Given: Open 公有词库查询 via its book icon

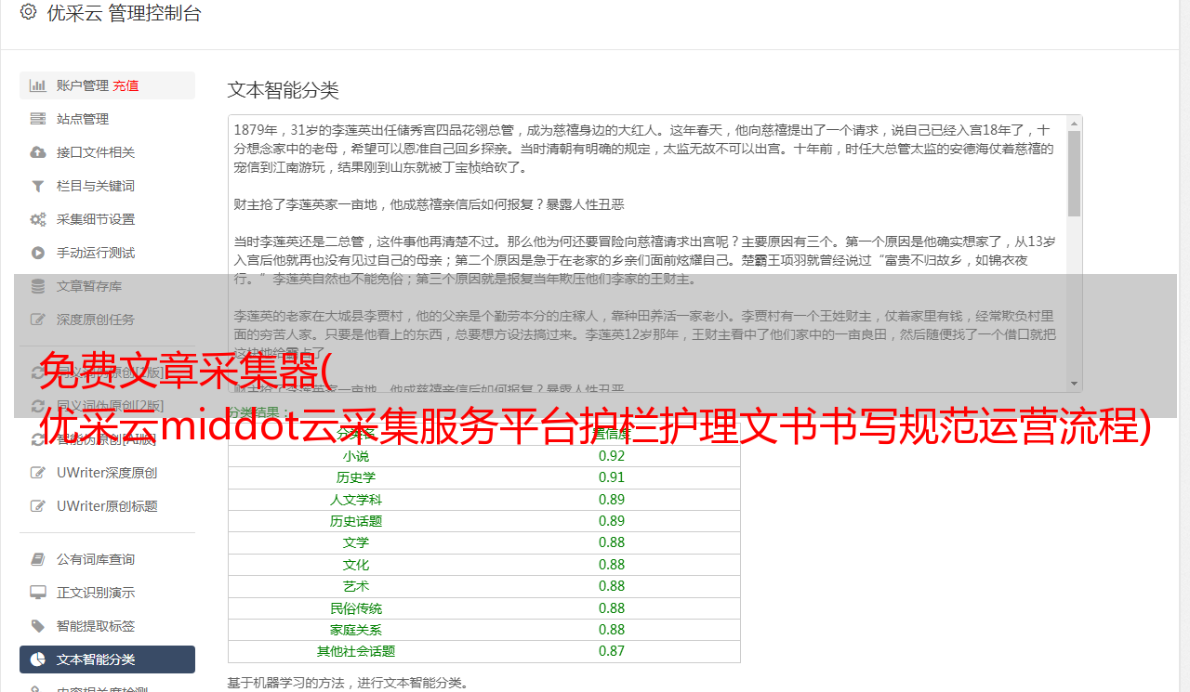Looking at the screenshot, I should (38, 559).
